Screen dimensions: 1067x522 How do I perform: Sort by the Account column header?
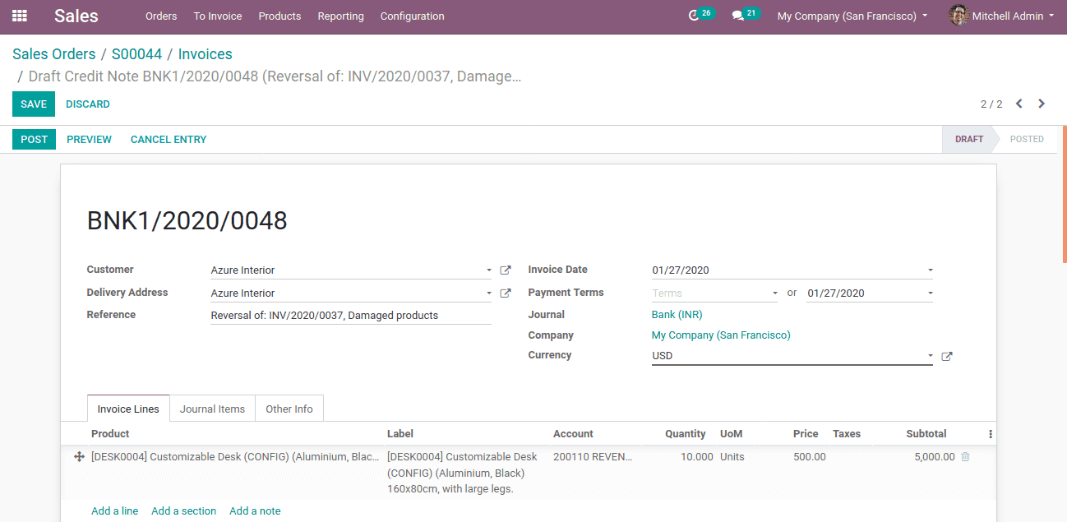point(573,434)
